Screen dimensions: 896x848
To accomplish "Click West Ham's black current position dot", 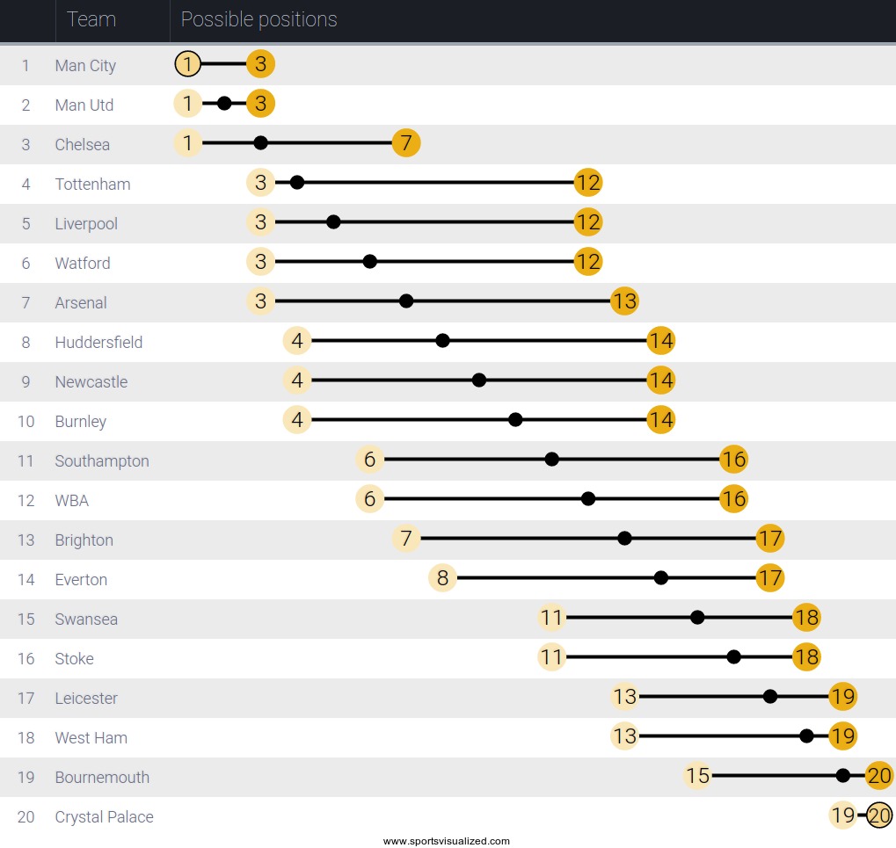I will point(806,736).
